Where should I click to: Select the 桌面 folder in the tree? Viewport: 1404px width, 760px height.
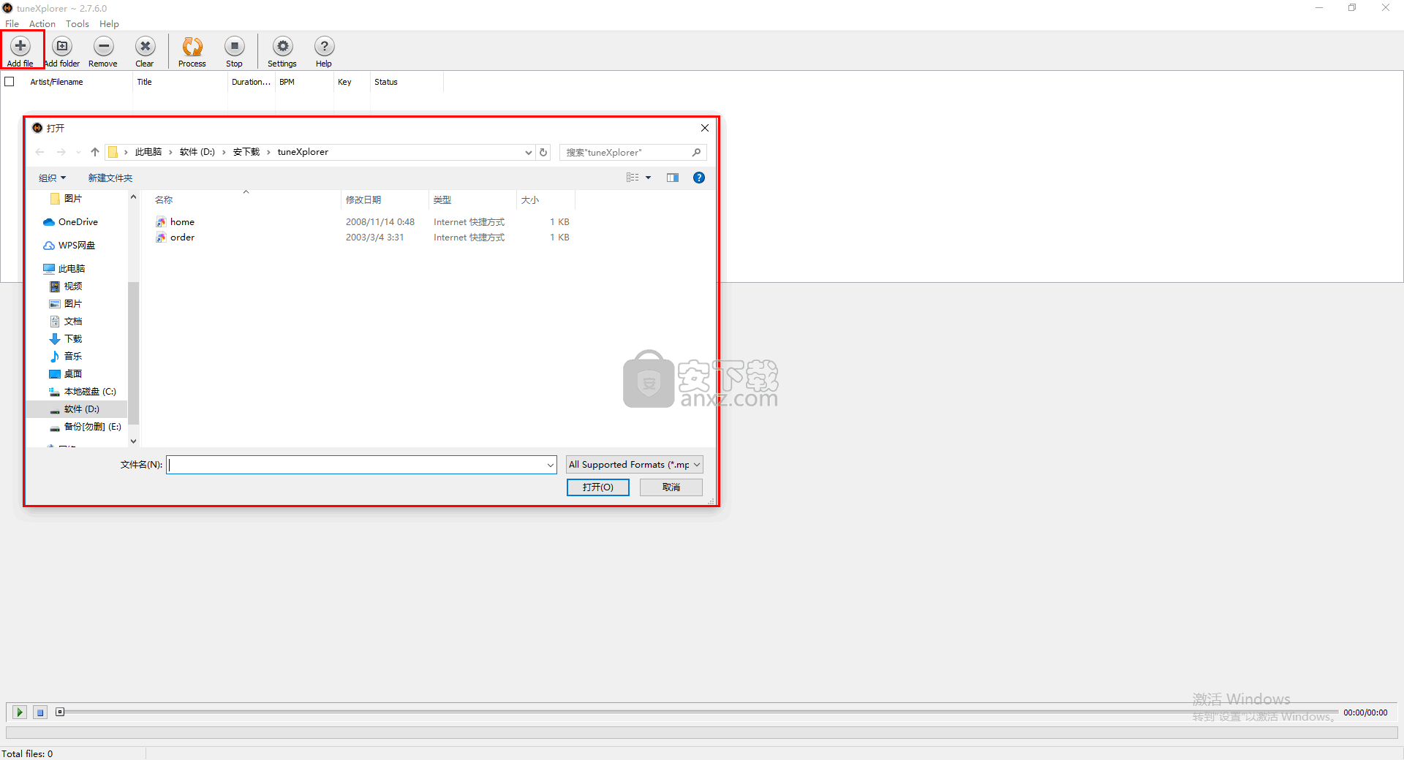click(x=73, y=374)
